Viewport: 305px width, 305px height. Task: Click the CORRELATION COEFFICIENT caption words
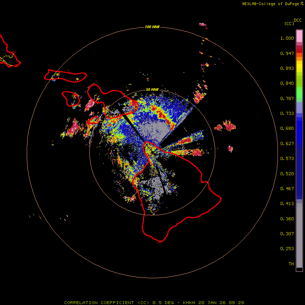99,303
